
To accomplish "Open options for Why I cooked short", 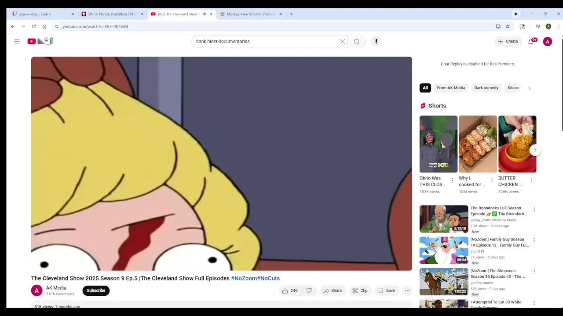I will [x=492, y=180].
